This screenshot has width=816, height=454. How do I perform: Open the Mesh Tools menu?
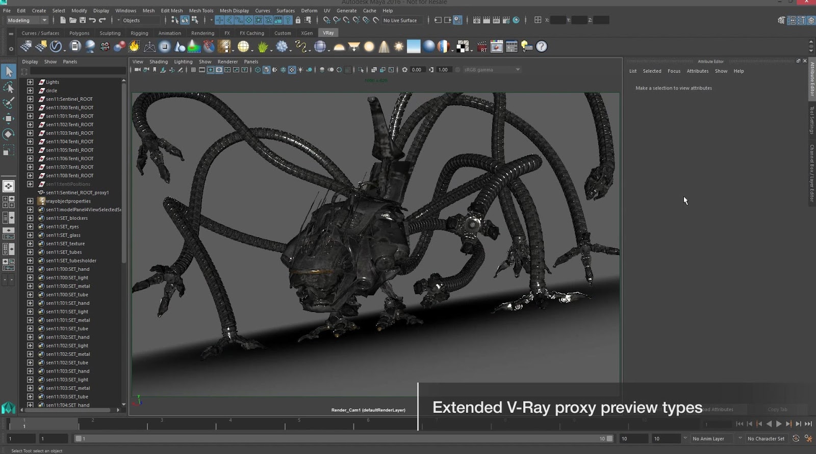(201, 10)
